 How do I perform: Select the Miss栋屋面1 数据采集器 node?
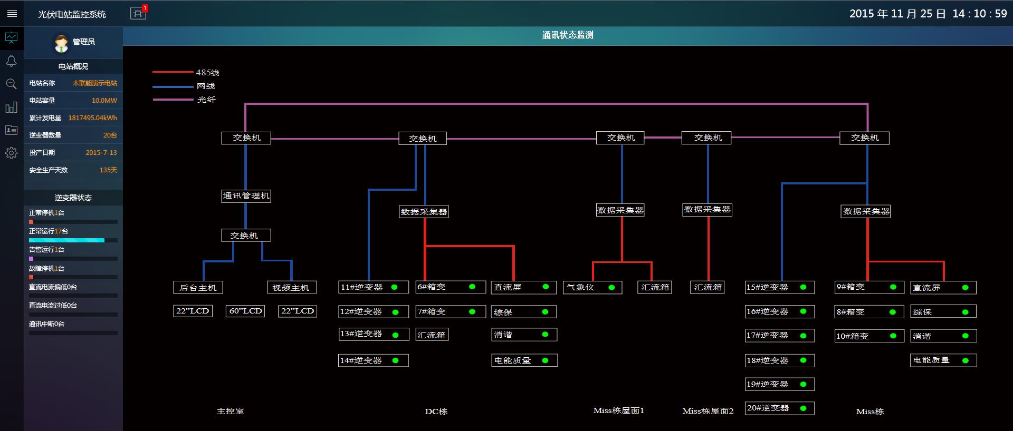pyautogui.click(x=620, y=210)
